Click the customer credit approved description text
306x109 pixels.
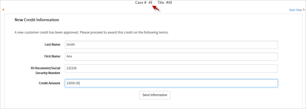[x=91, y=32]
